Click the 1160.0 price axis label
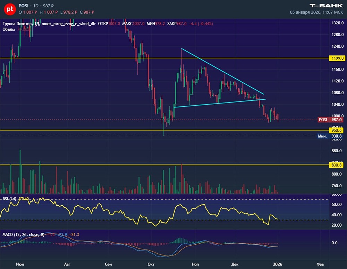The height and width of the screenshot is (269, 347). click(338, 70)
